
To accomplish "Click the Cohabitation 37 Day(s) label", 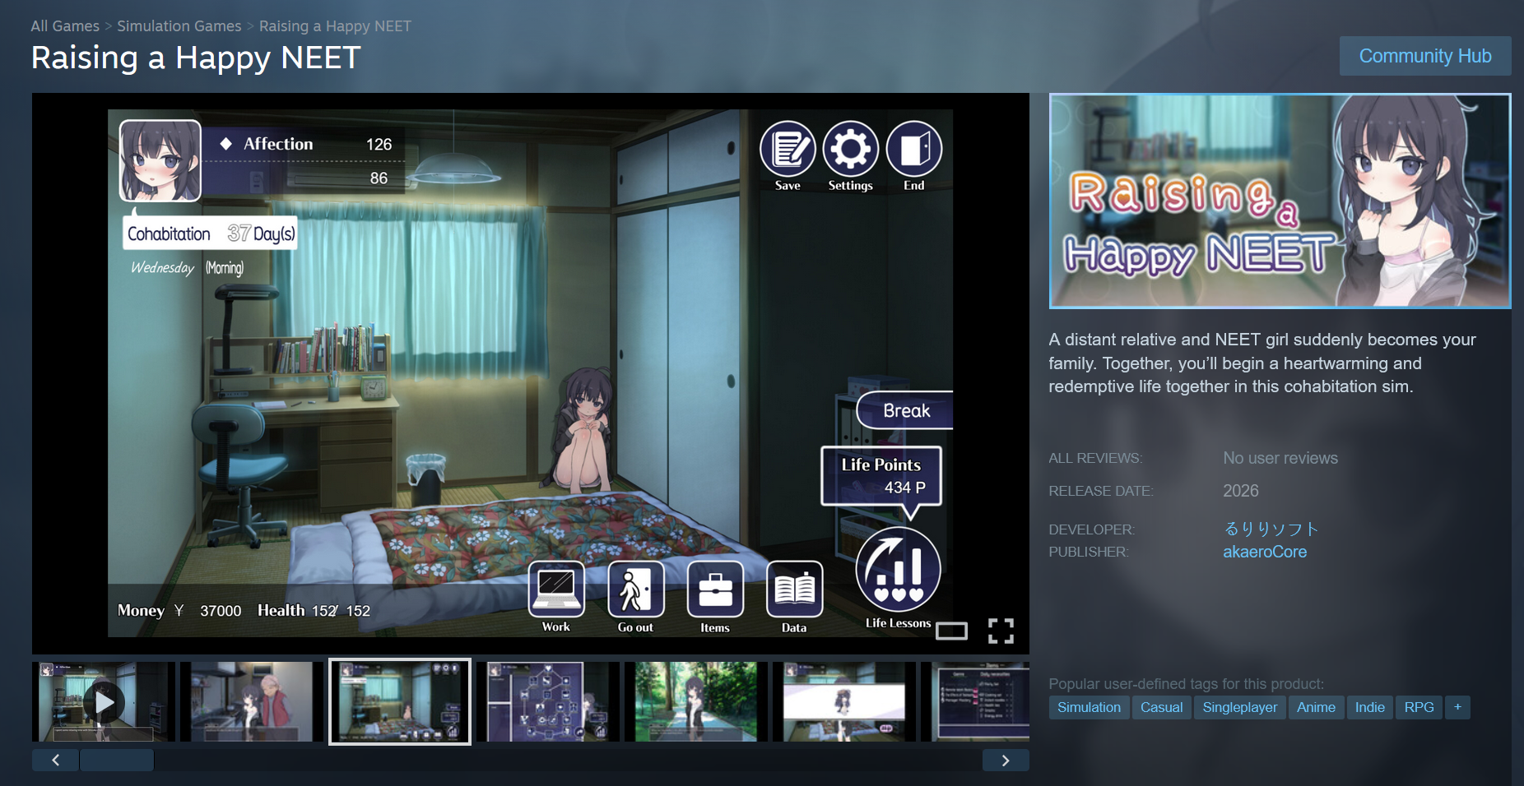I will pyautogui.click(x=211, y=233).
